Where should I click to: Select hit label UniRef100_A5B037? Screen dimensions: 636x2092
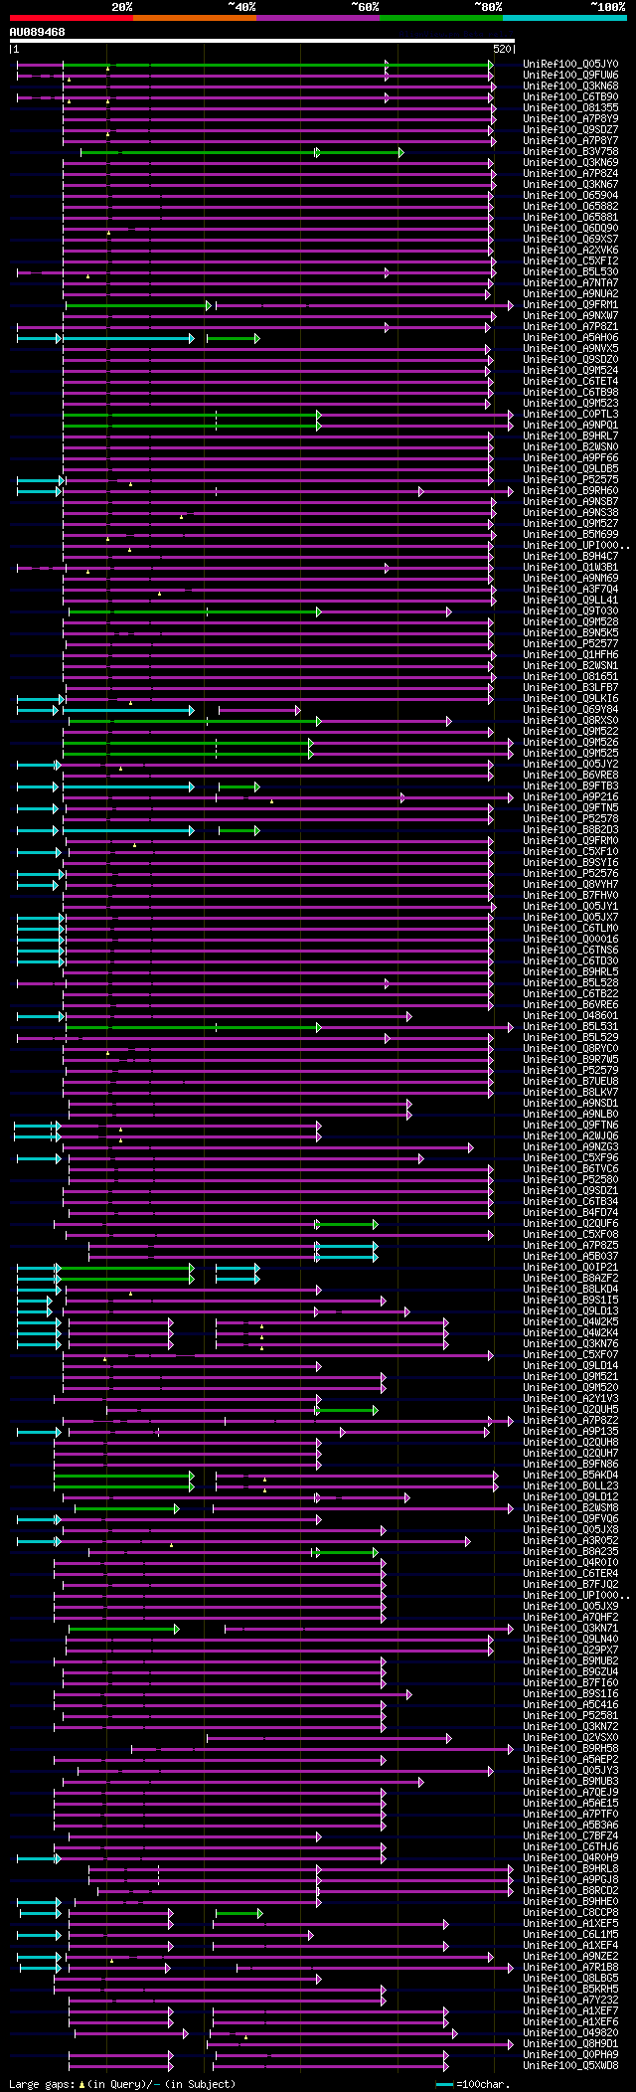570,1257
